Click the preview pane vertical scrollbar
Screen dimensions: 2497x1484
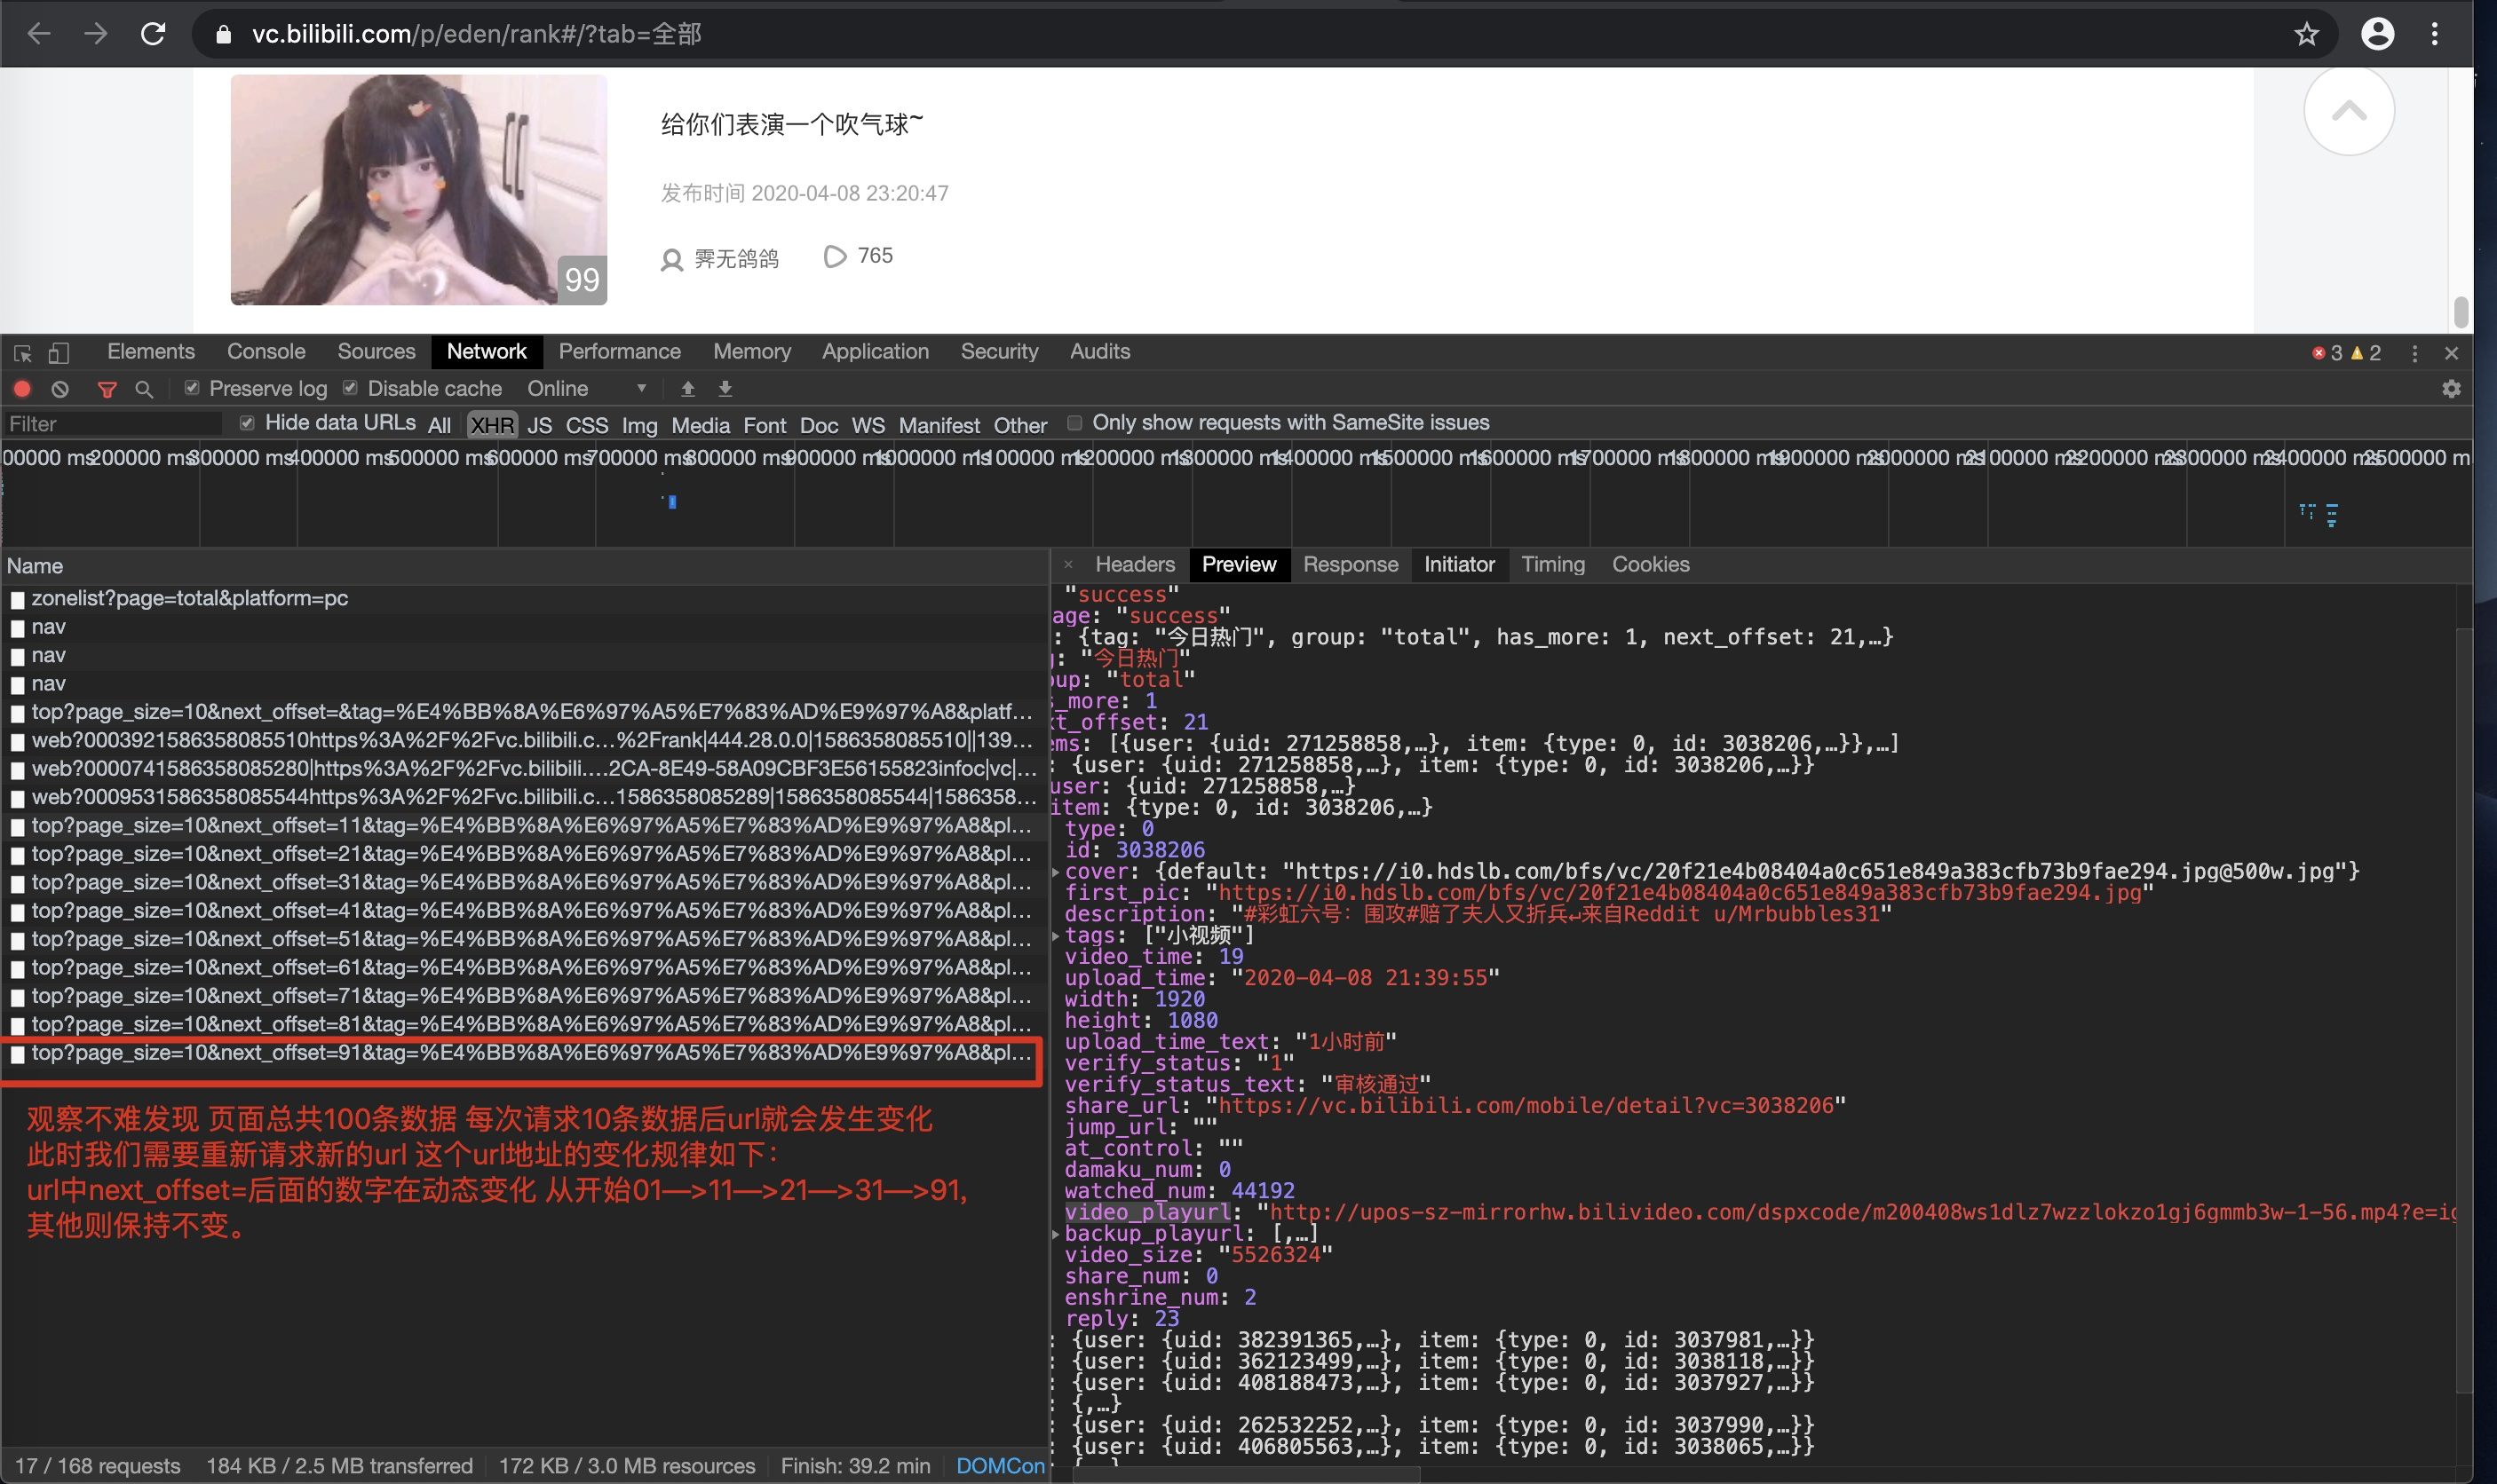coord(2464,1010)
